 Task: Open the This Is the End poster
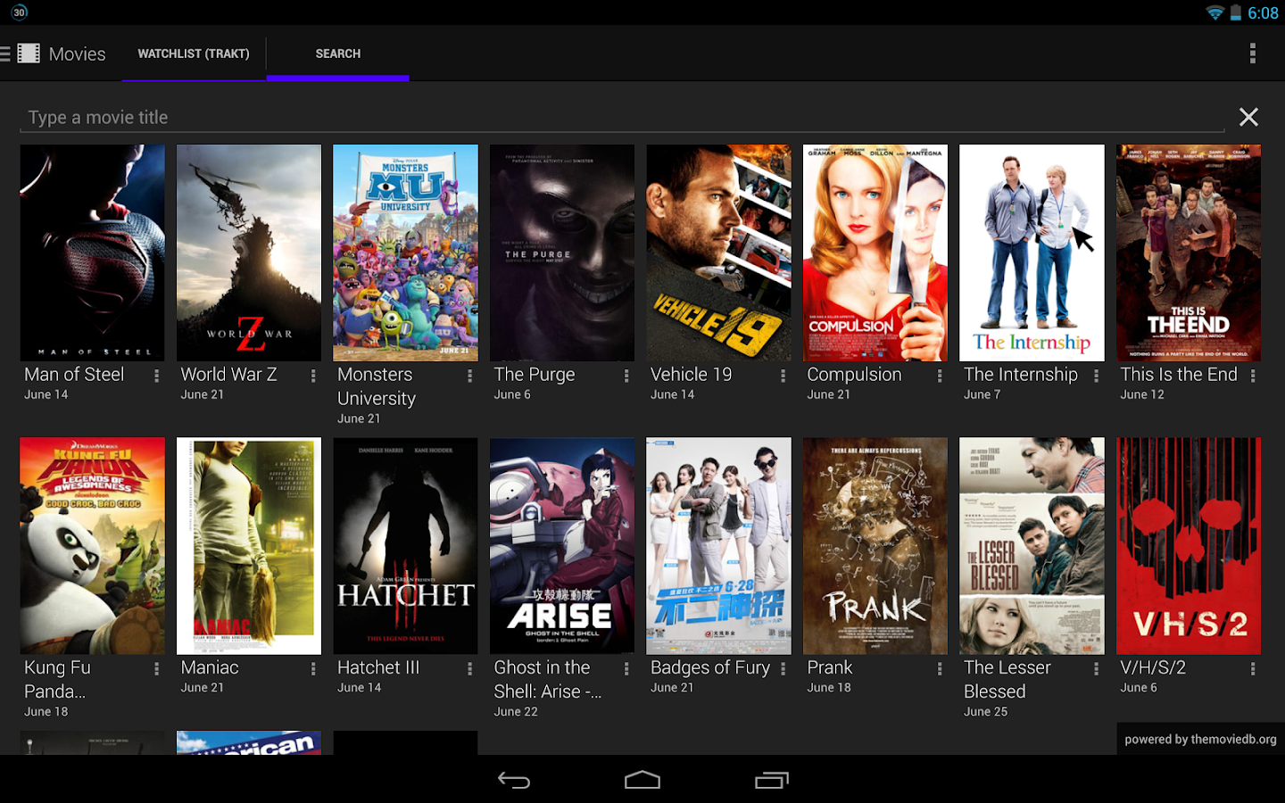point(1189,252)
